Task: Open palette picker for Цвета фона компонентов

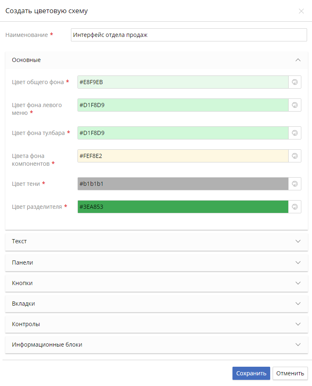Action: [x=294, y=156]
